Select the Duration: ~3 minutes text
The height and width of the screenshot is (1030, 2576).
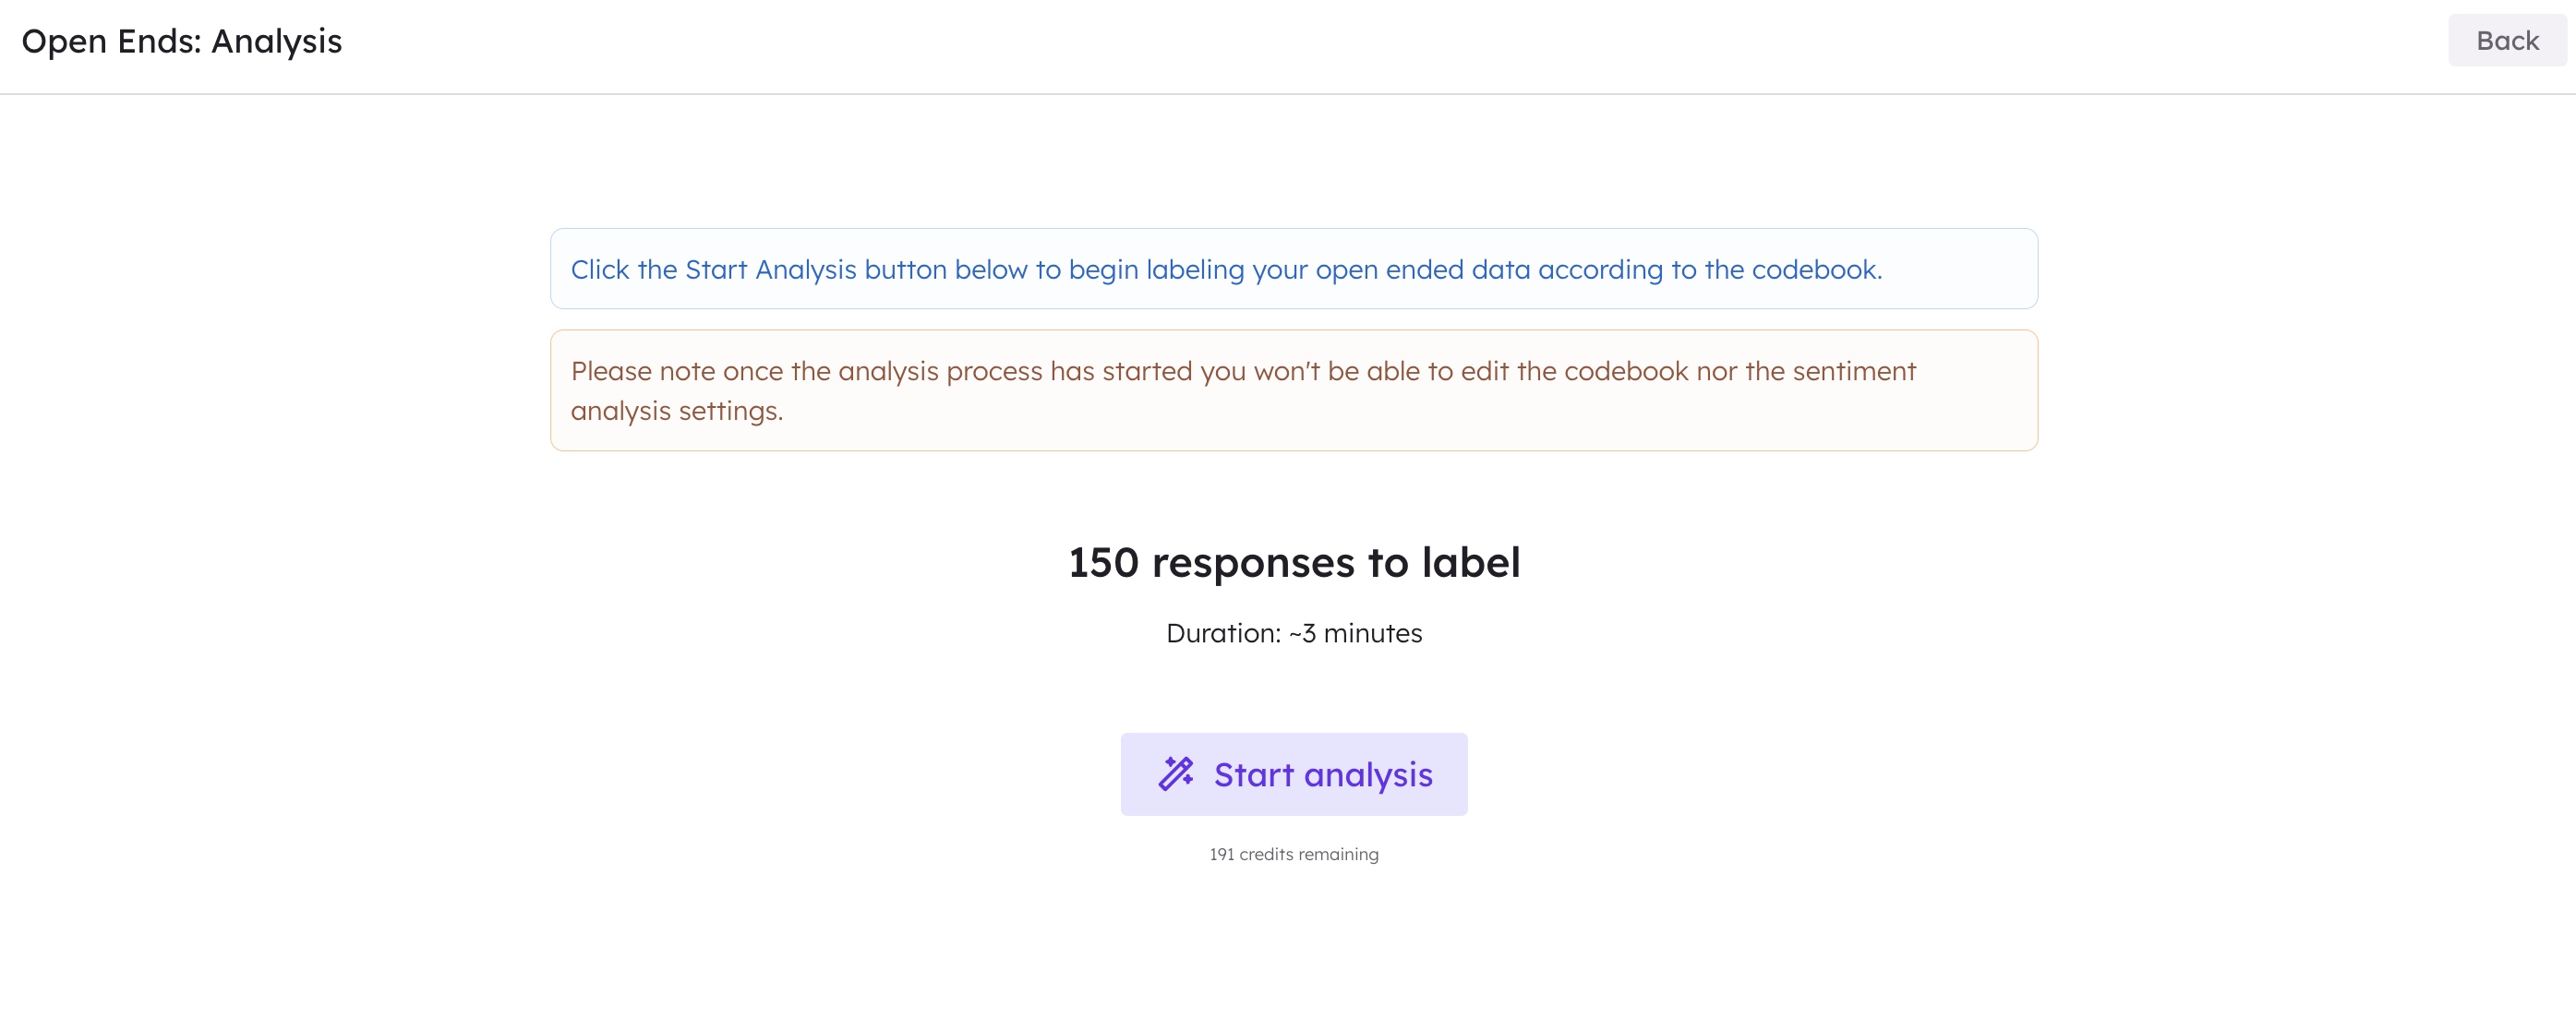coord(1294,632)
